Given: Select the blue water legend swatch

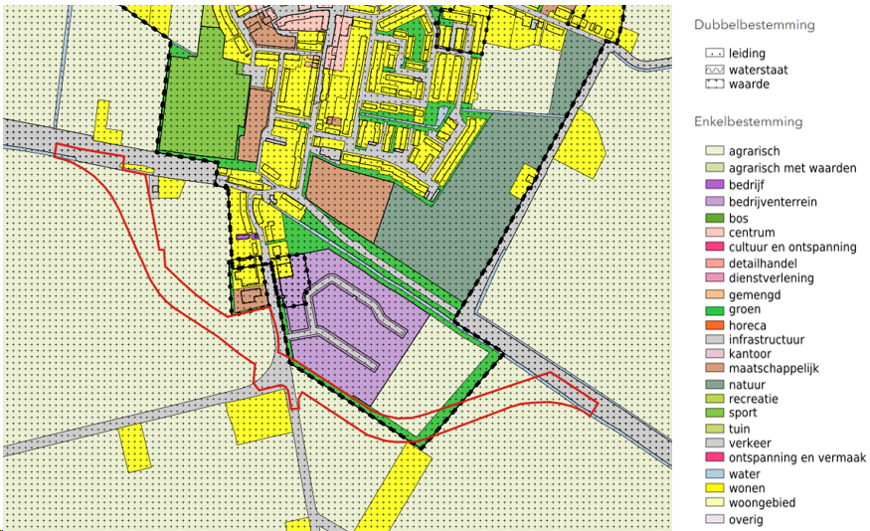Looking at the screenshot, I should click(715, 474).
